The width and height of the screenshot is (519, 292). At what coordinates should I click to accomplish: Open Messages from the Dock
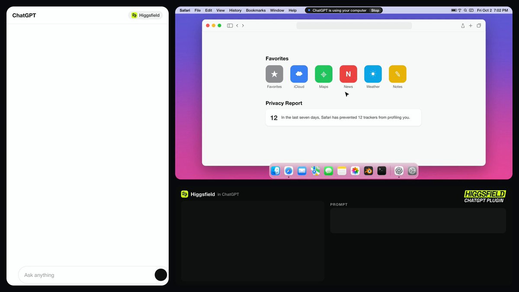(329, 171)
